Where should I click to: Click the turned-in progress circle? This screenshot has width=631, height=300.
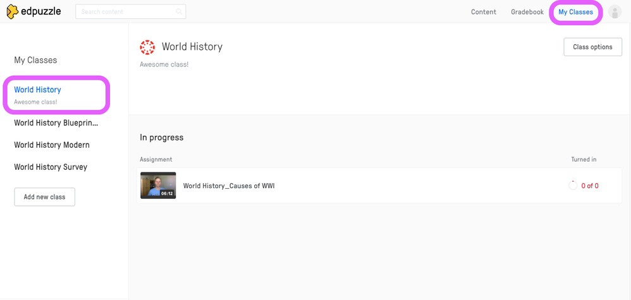(573, 186)
